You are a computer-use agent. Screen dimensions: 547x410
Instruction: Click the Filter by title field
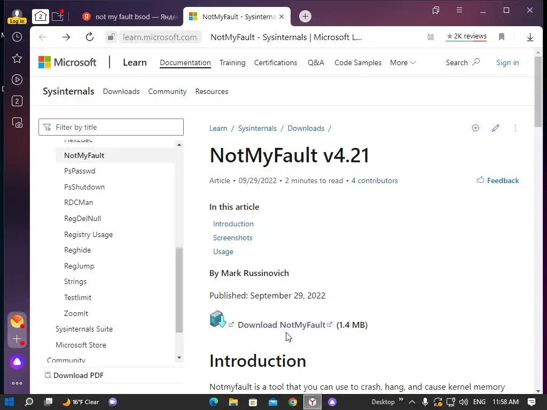click(111, 127)
